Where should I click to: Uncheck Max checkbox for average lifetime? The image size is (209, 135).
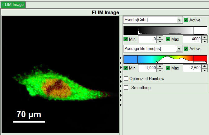pyautogui.click(x=168, y=68)
